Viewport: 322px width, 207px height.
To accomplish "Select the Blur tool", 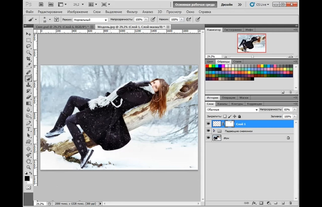I will pyautogui.click(x=28, y=110).
